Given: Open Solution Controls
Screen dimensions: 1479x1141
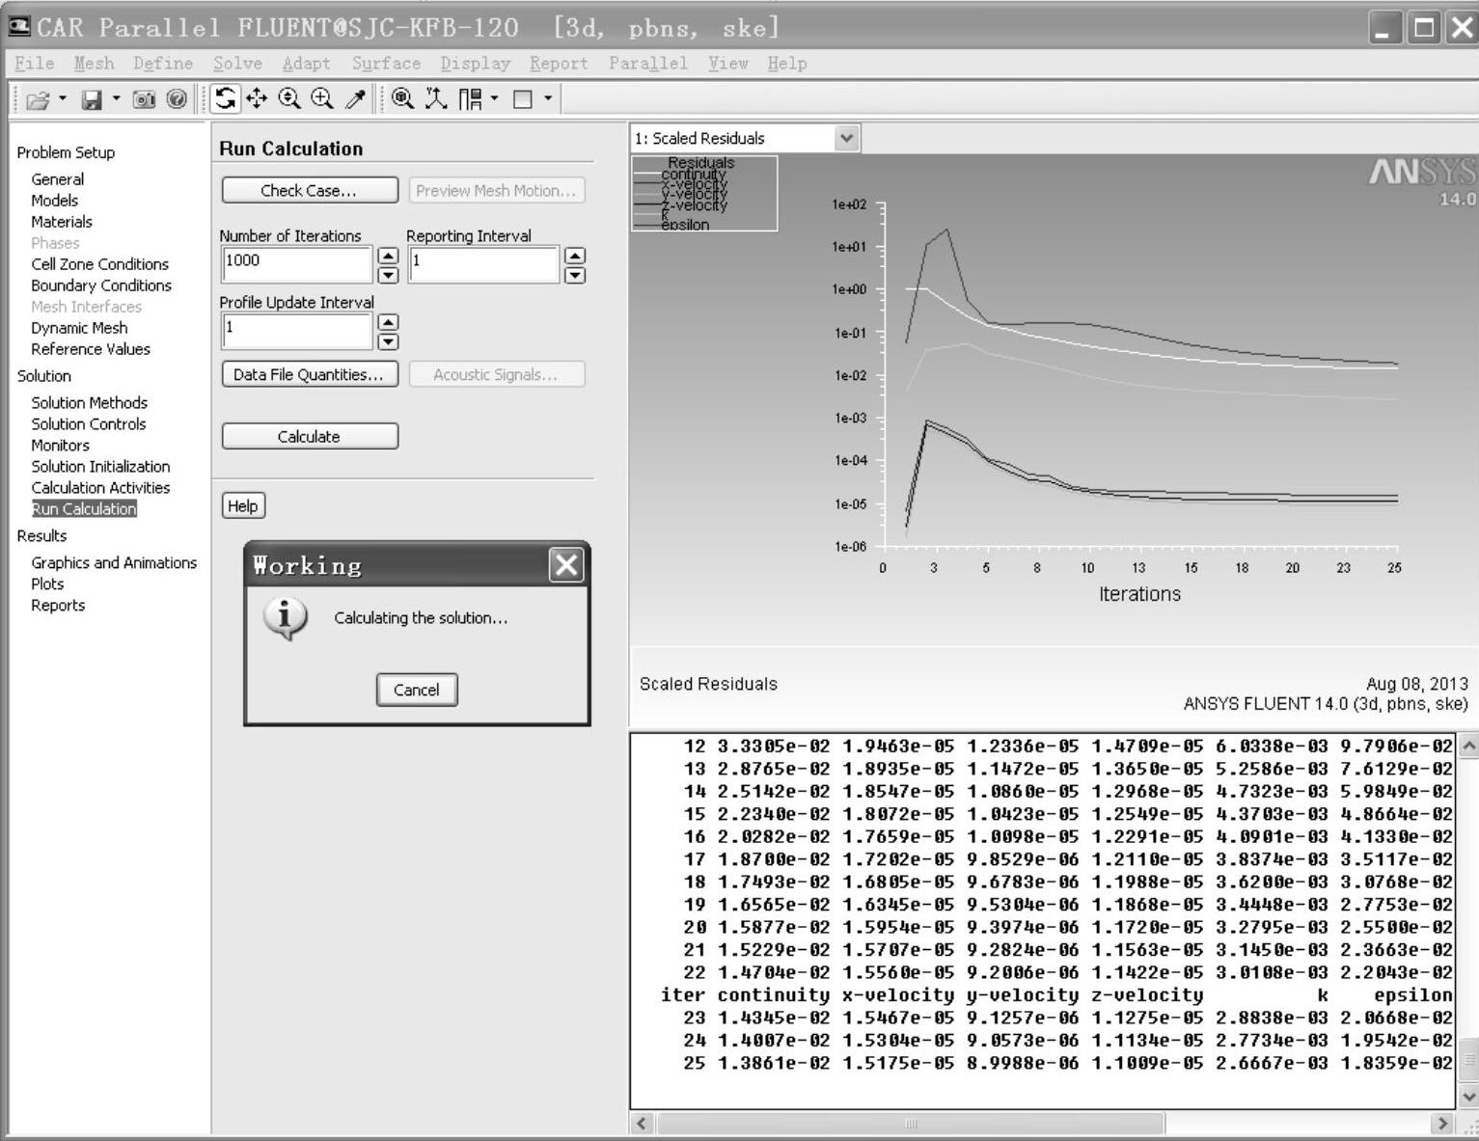Looking at the screenshot, I should tap(89, 424).
